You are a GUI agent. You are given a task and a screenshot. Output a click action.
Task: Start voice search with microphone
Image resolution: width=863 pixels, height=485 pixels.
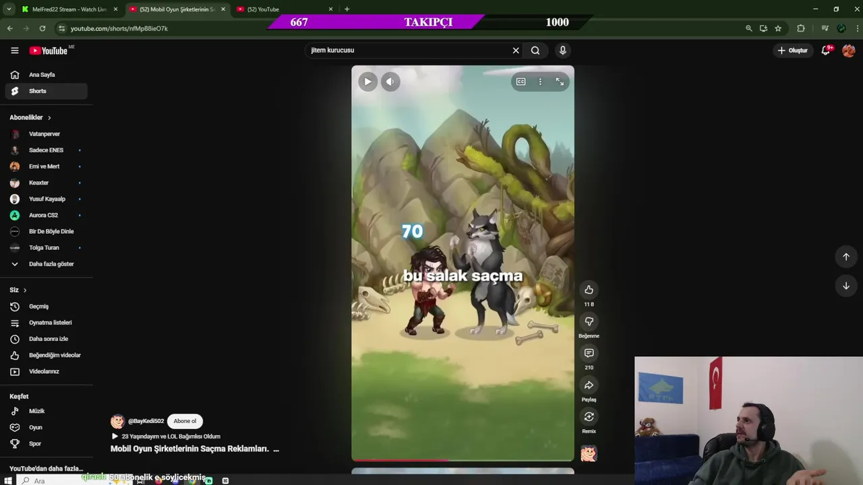coord(563,50)
